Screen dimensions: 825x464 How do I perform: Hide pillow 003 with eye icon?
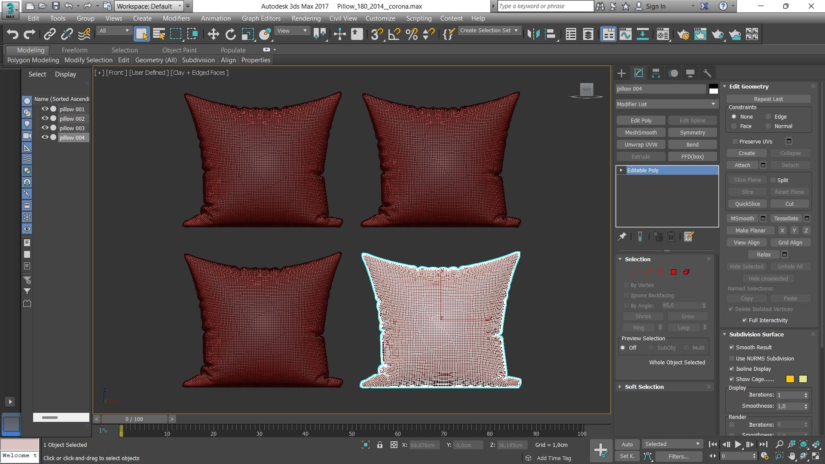45,128
